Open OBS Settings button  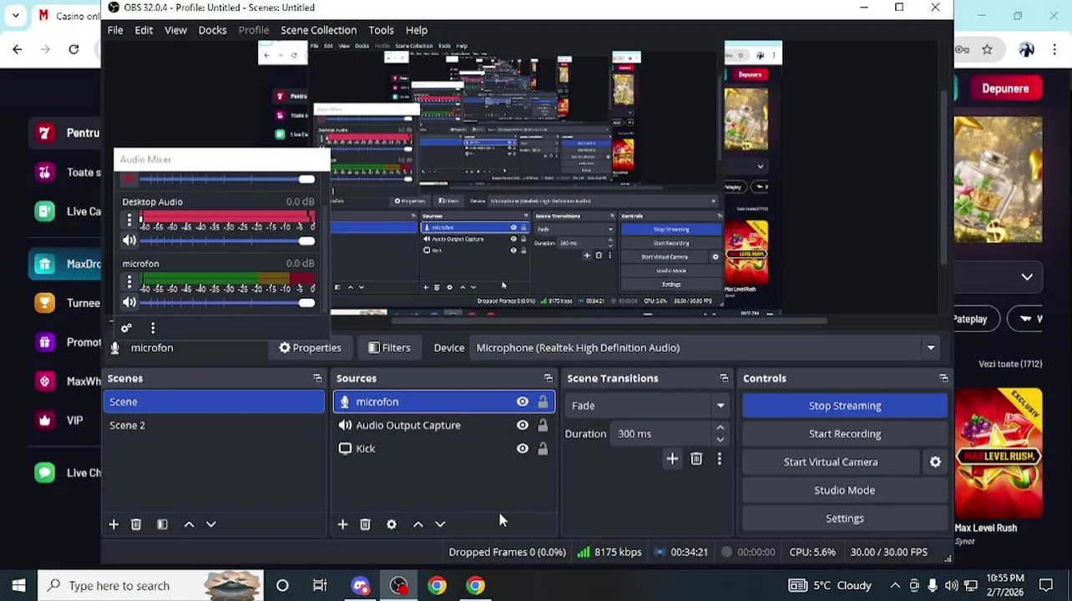click(x=845, y=518)
